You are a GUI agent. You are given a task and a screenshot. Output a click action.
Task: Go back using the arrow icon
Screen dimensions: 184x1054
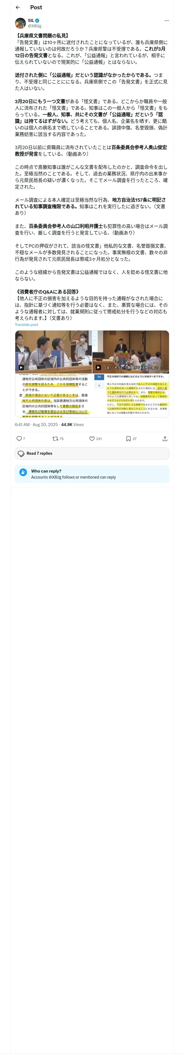pyautogui.click(x=17, y=7)
